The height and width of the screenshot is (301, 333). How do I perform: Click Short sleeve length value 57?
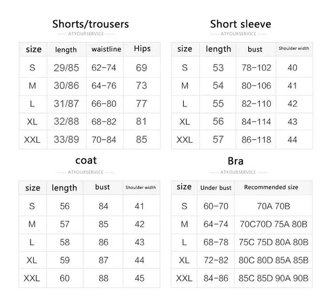[218, 139]
